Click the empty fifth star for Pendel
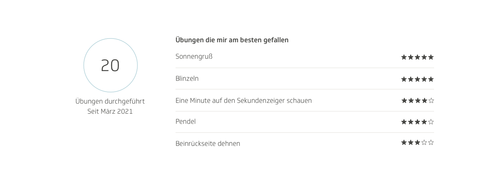 click(x=431, y=122)
